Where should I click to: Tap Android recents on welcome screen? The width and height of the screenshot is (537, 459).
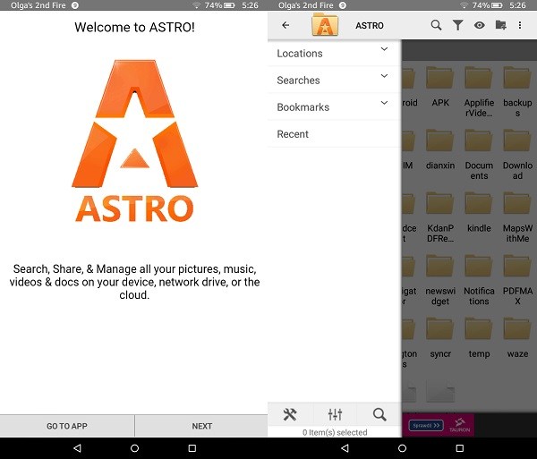click(x=192, y=448)
